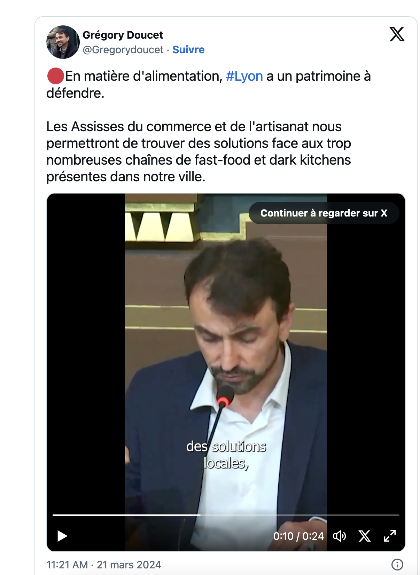
Task: Follow the account via the Suivre link
Action: 188,50
